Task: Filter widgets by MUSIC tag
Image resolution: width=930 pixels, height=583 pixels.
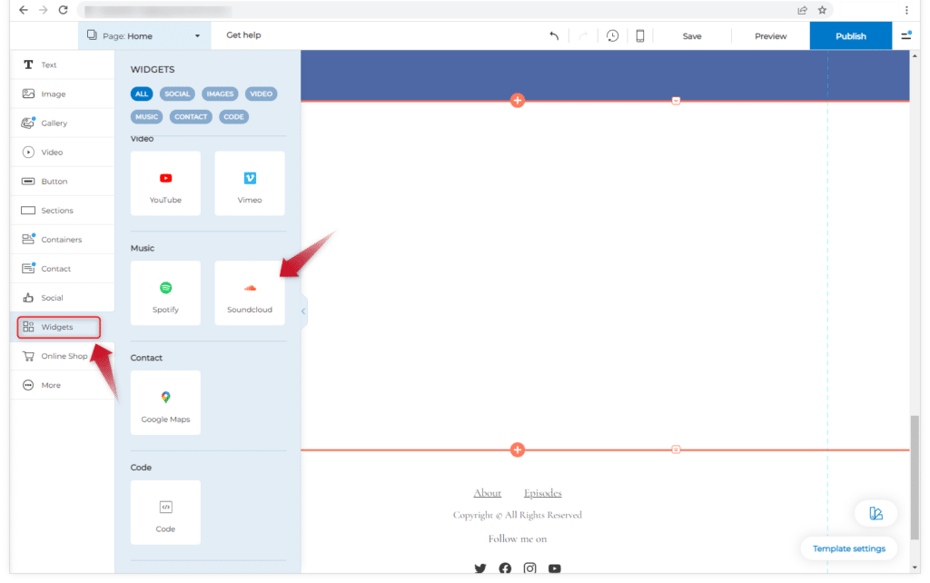Action: tap(146, 116)
